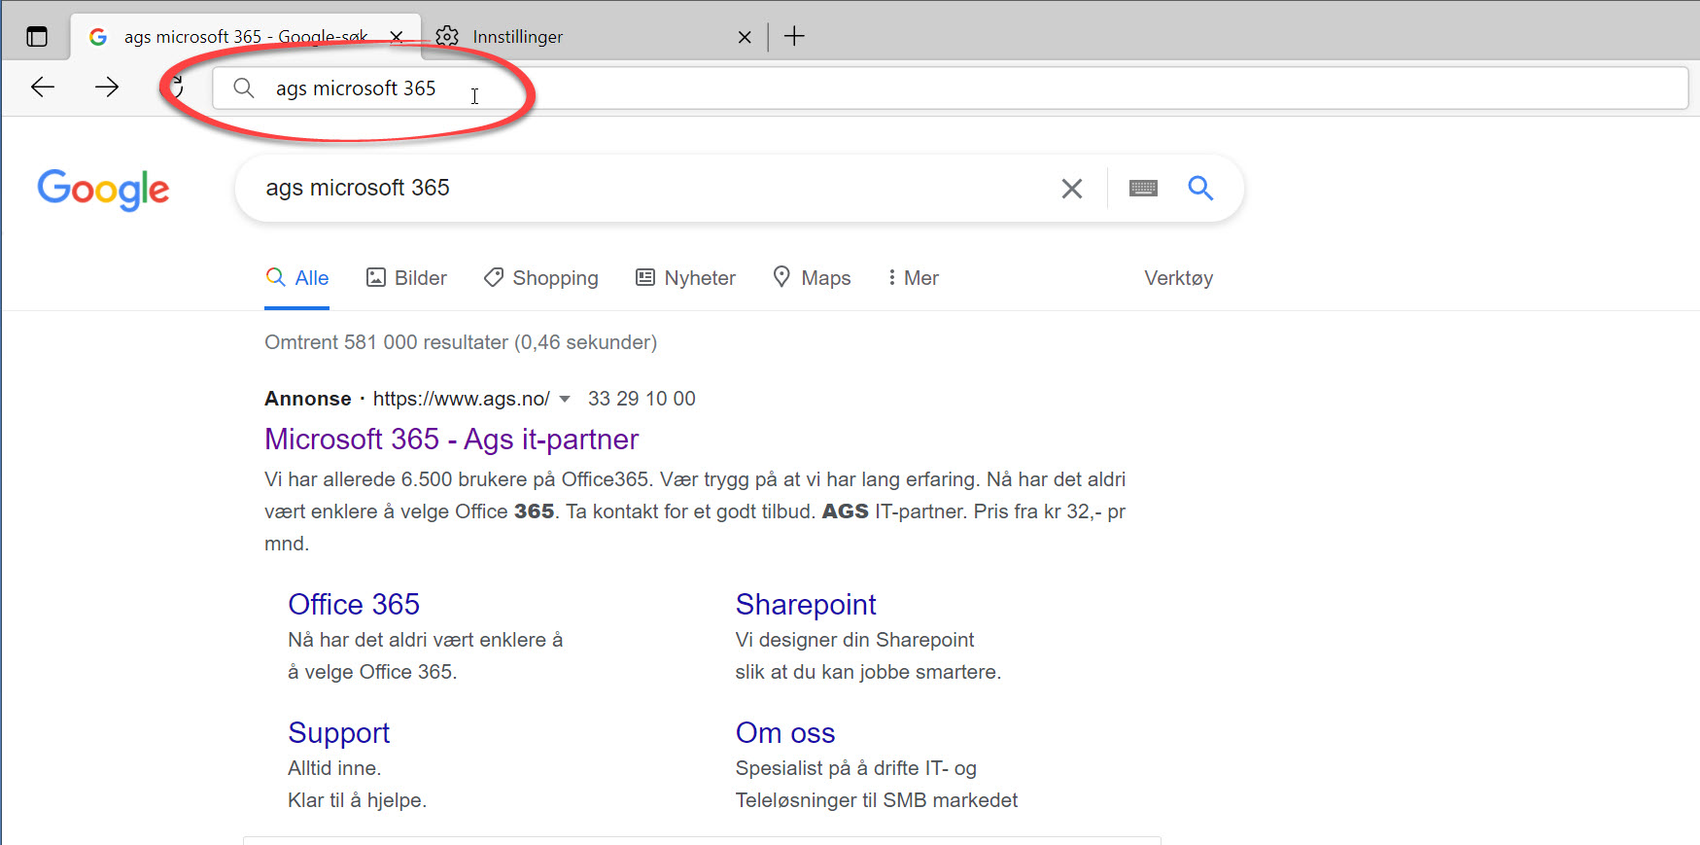
Task: Open the Sharepoint sitelink
Action: [x=806, y=605]
